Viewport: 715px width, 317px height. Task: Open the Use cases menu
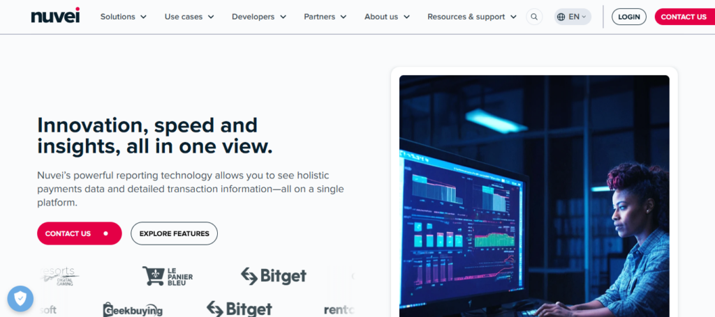click(x=189, y=17)
